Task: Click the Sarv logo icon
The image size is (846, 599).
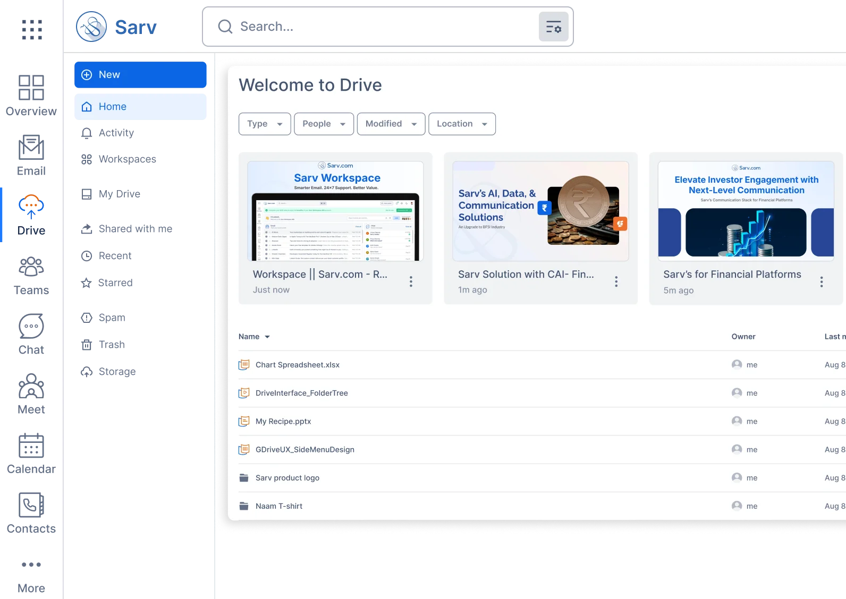Action: [x=91, y=27]
